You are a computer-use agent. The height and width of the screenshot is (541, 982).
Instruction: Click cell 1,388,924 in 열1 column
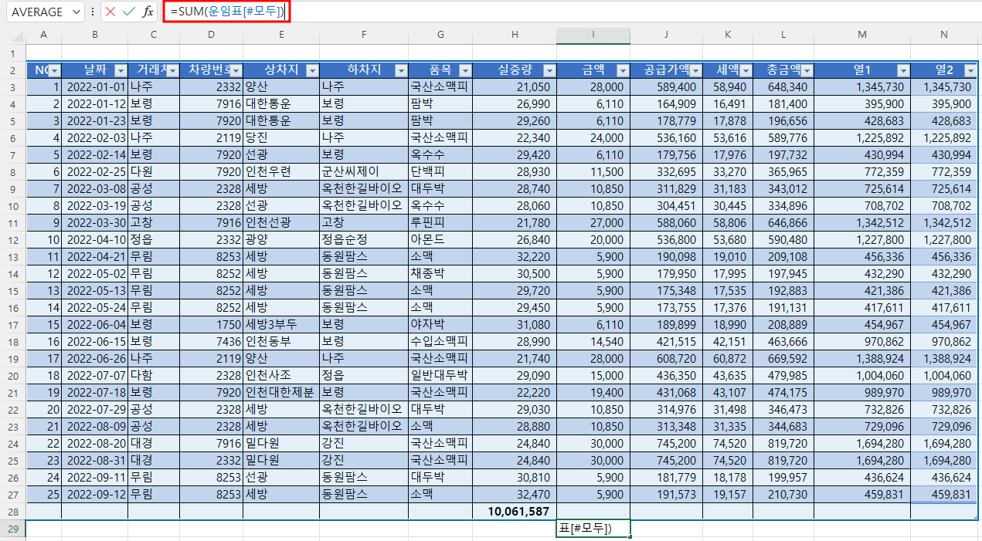pyautogui.click(x=862, y=359)
